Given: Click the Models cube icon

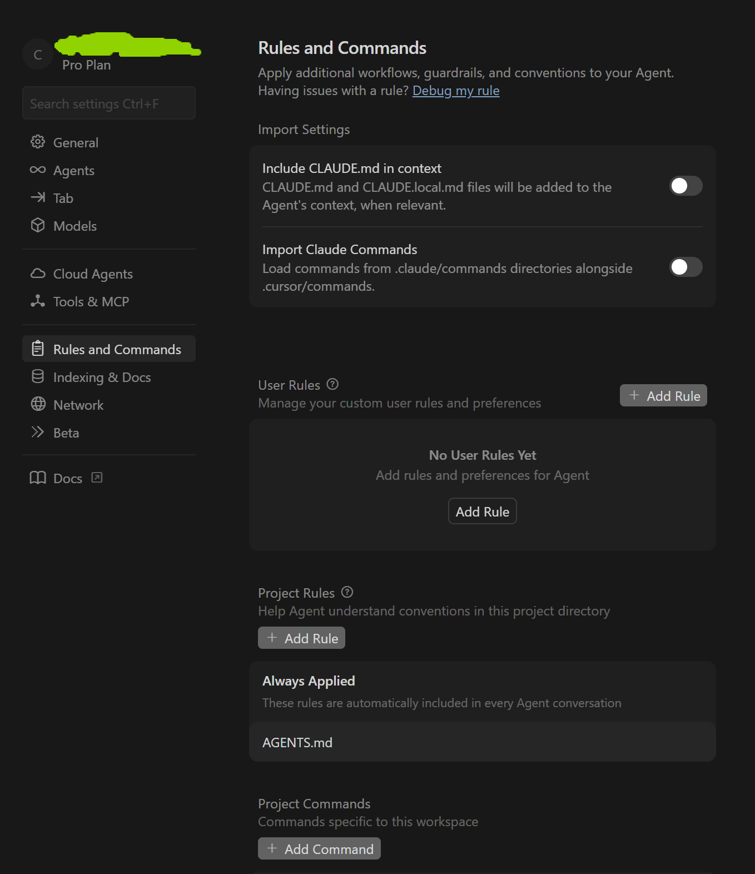Looking at the screenshot, I should coord(38,225).
